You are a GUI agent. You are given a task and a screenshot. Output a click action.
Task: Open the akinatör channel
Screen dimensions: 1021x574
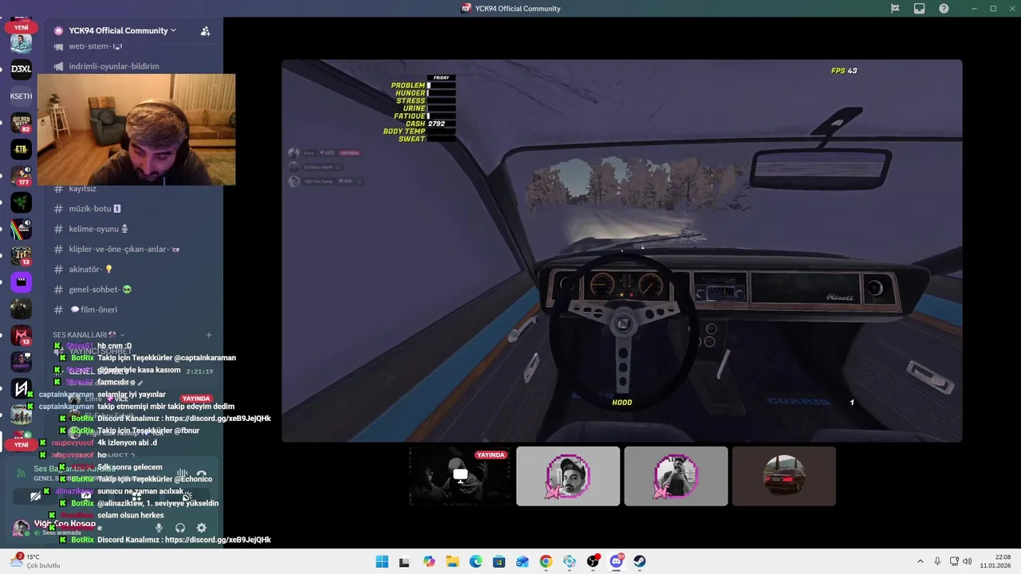coord(128,269)
